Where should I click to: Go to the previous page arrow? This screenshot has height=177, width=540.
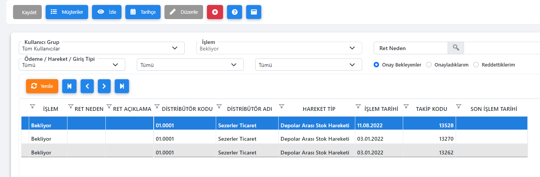click(x=87, y=86)
